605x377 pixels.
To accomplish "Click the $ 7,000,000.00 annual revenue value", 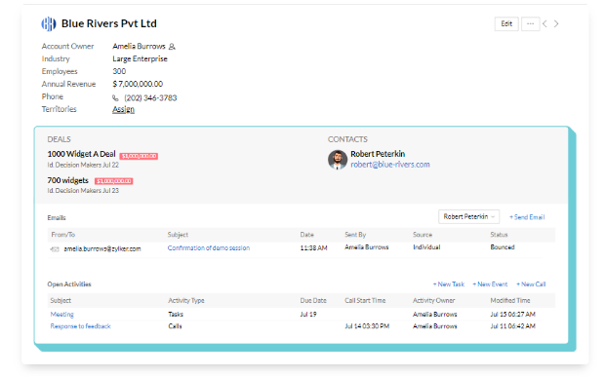I will pyautogui.click(x=138, y=84).
